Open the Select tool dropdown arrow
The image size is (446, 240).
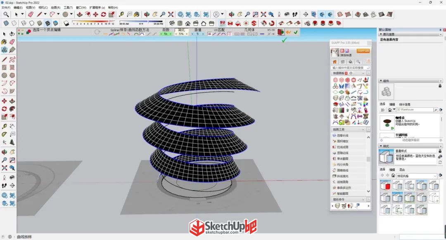point(22,14)
